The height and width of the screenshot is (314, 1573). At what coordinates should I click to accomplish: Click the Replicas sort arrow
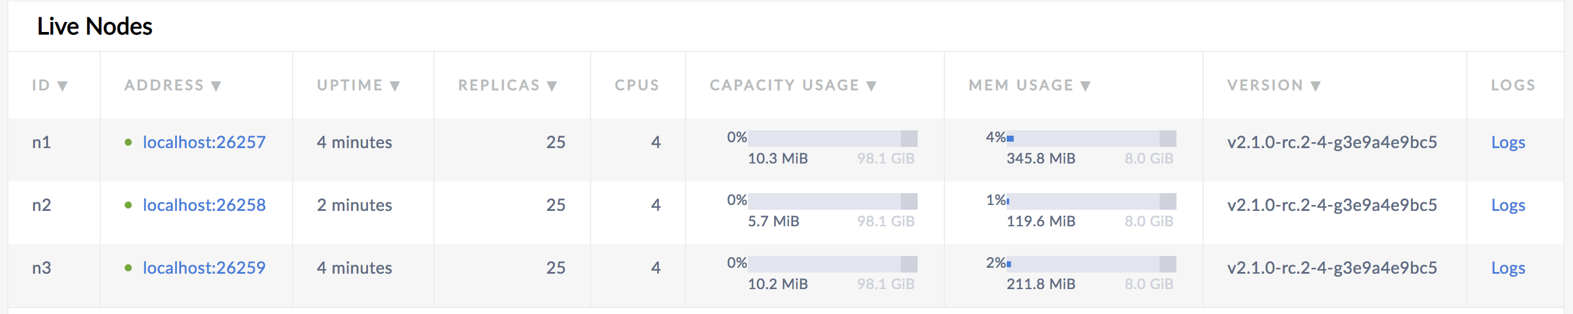click(552, 86)
